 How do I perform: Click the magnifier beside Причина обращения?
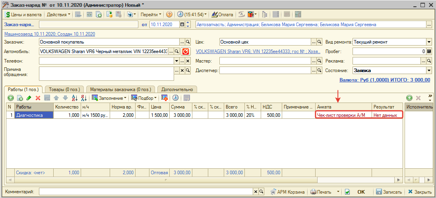pos(188,70)
